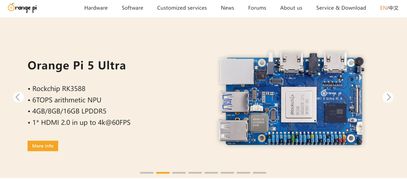This screenshot has width=407, height=179.
Task: Open the Forums link
Action: tap(257, 8)
